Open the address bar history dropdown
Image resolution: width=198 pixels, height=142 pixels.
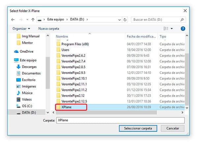point(119,20)
